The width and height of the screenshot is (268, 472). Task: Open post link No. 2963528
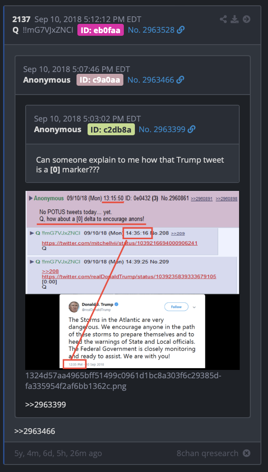151,30
